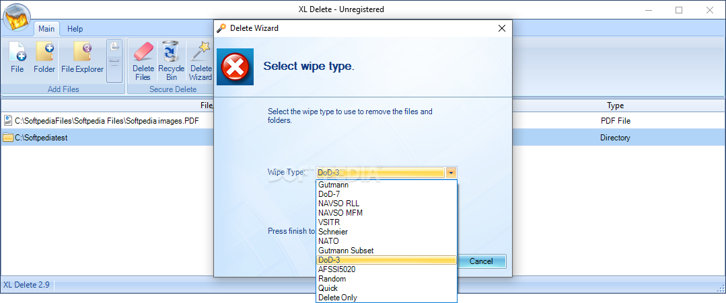
Task: Open the Help ribbon tab
Action: click(x=75, y=29)
